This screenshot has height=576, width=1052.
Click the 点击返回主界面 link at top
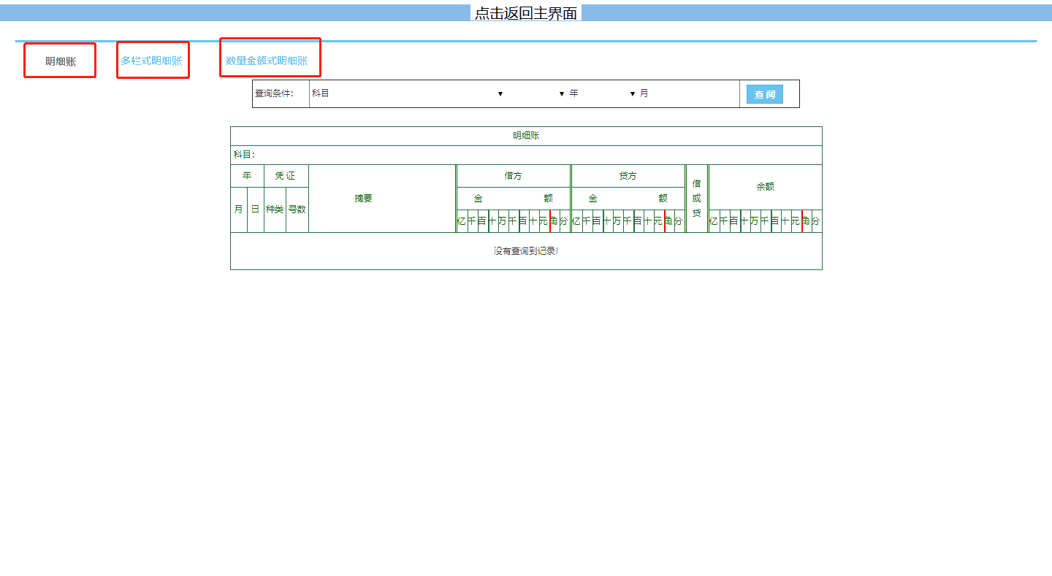(525, 13)
